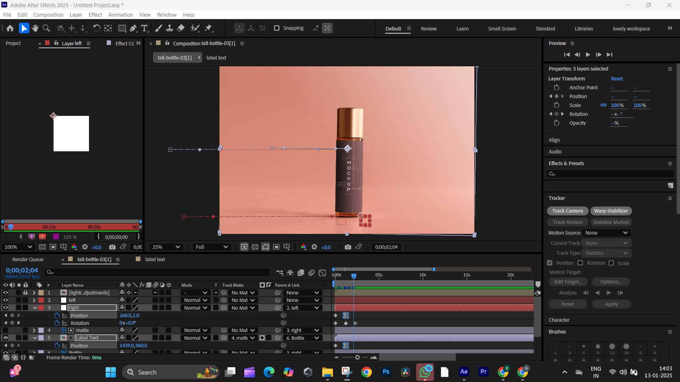Hide the 'Label Text' layer eye icon

[x=5, y=338]
